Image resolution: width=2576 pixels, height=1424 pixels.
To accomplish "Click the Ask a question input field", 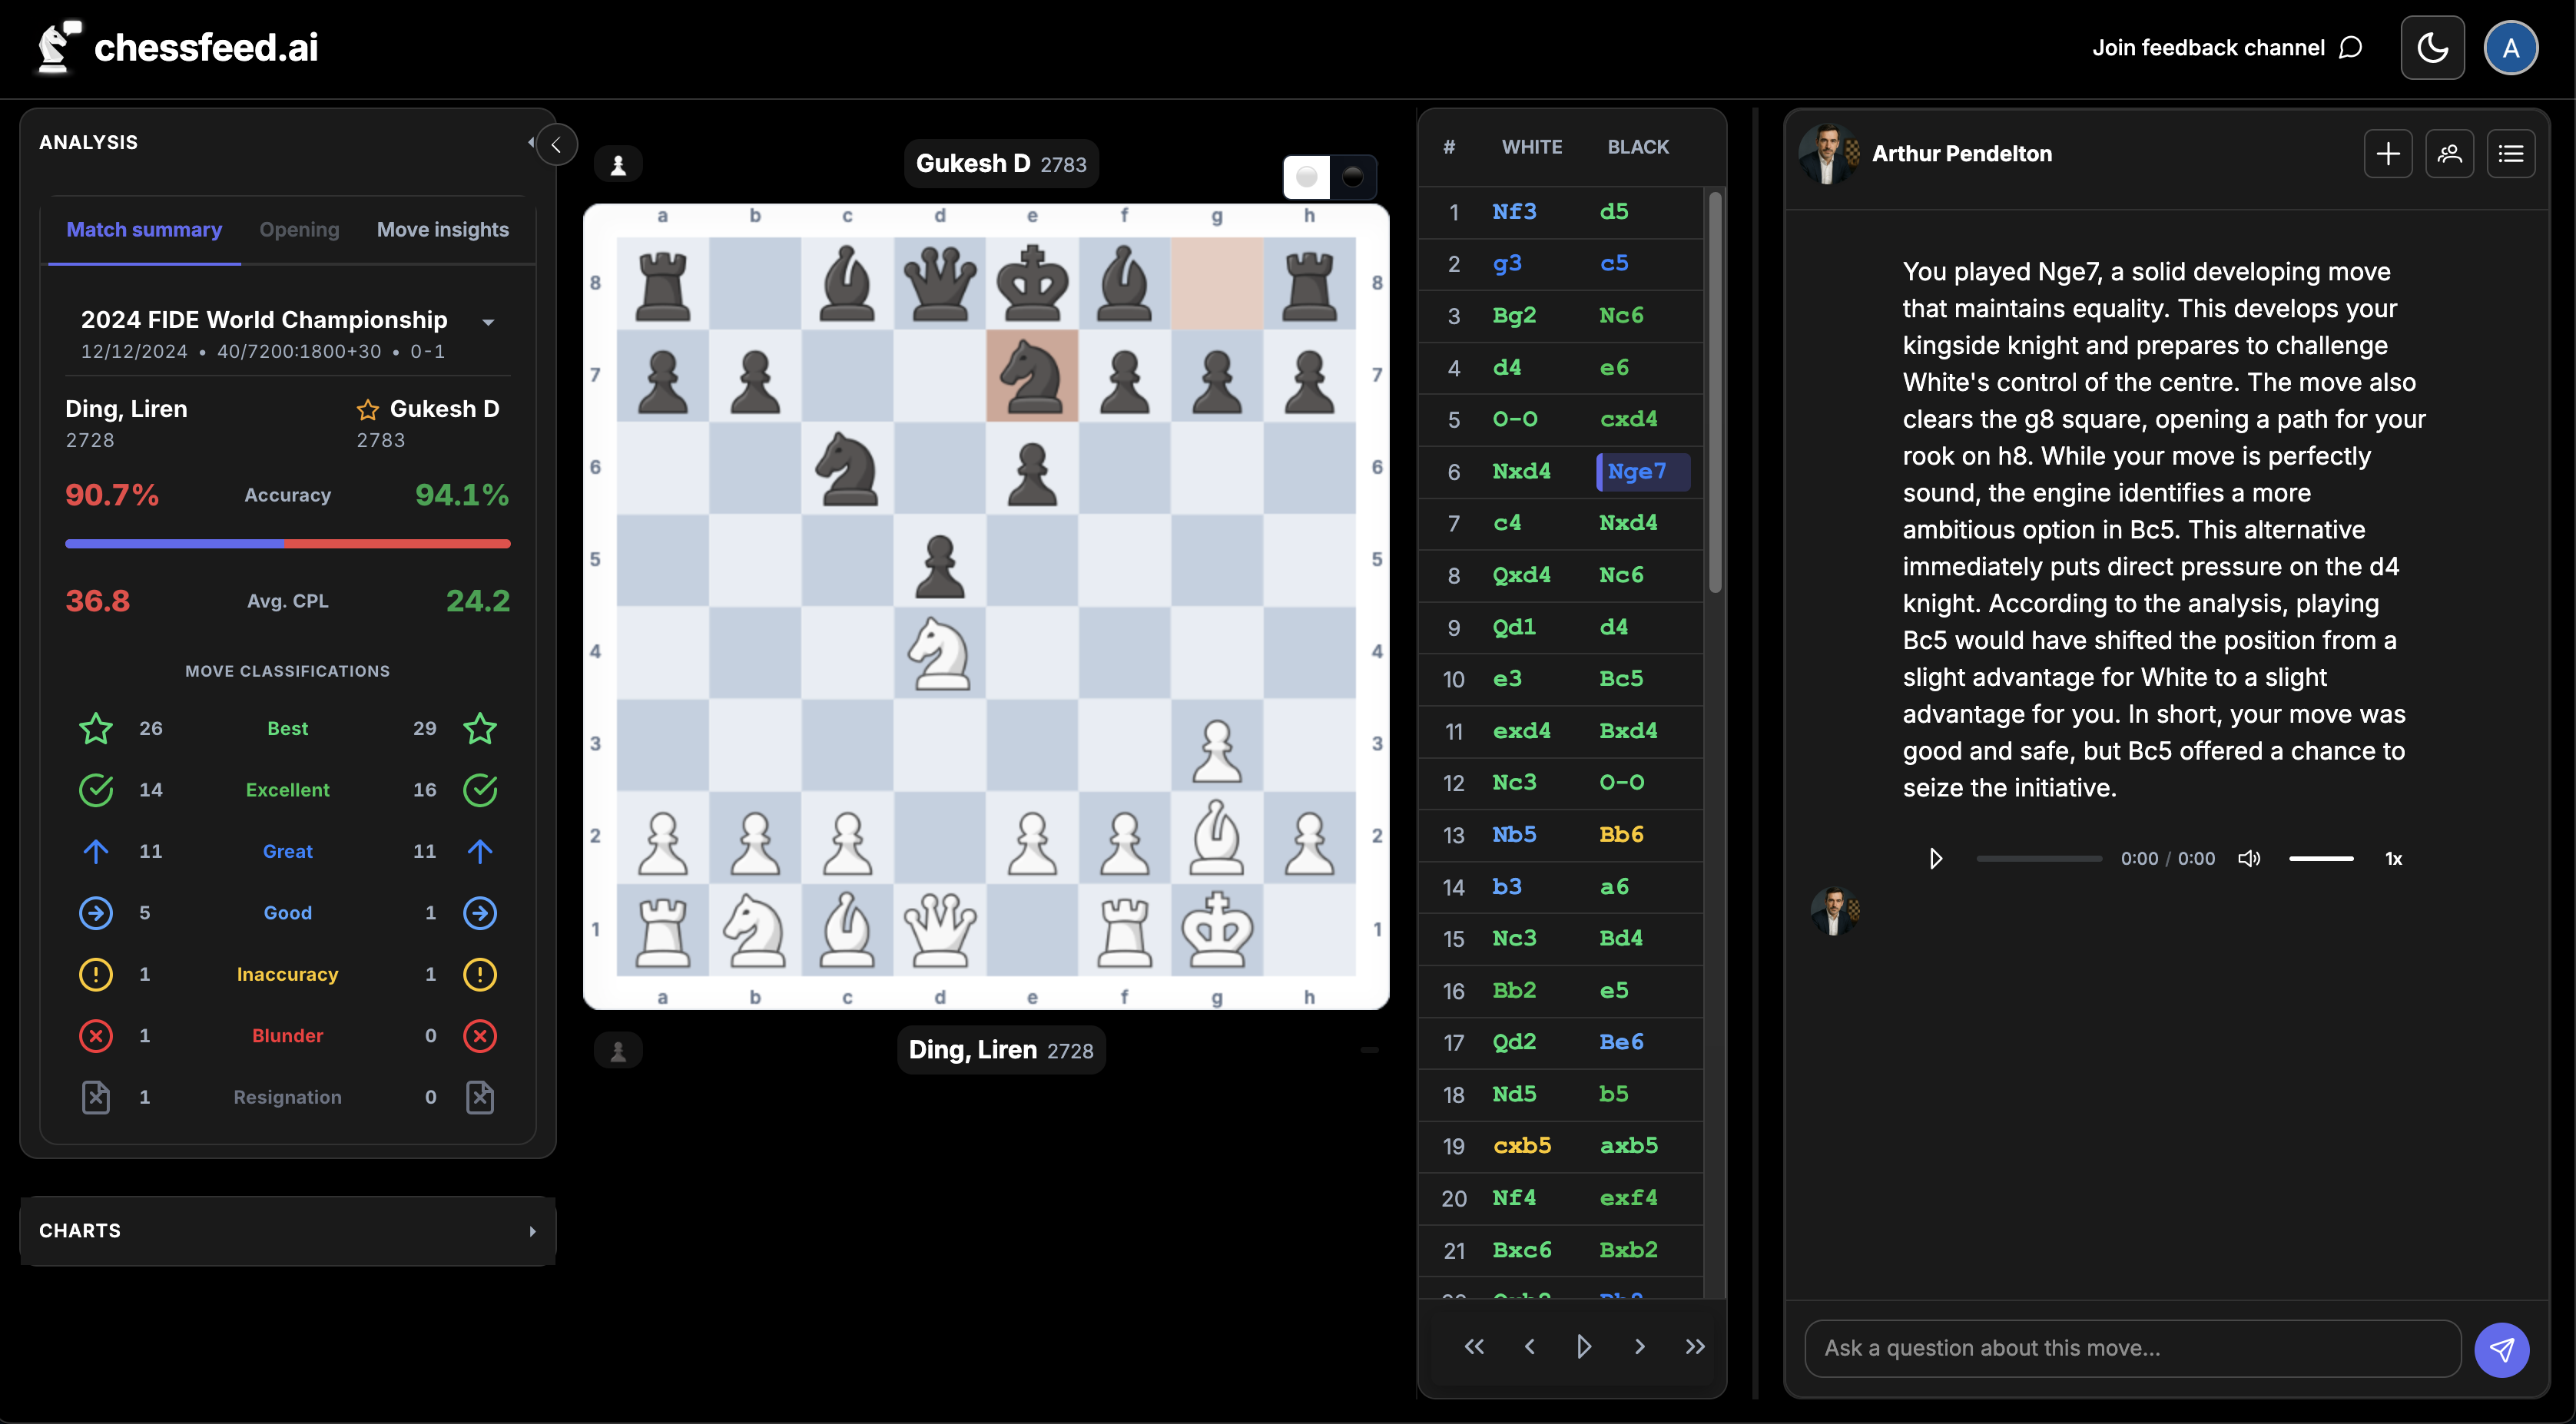I will click(x=2130, y=1348).
